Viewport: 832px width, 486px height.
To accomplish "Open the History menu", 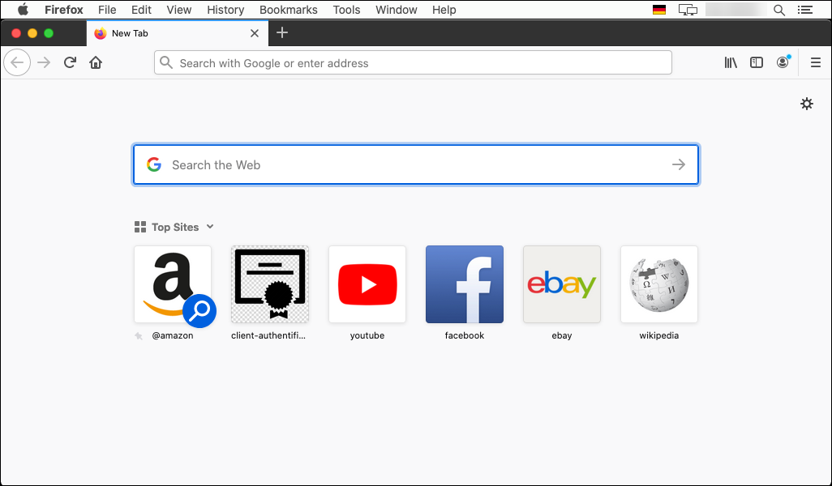I will pos(225,10).
